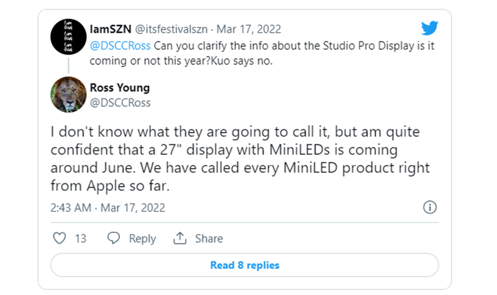The width and height of the screenshot is (497, 295).
Task: Click the like count 13
Action: [x=80, y=239]
